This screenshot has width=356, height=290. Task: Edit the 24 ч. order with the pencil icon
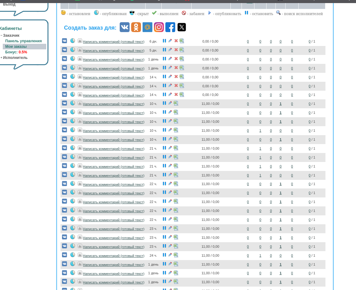click(x=170, y=255)
